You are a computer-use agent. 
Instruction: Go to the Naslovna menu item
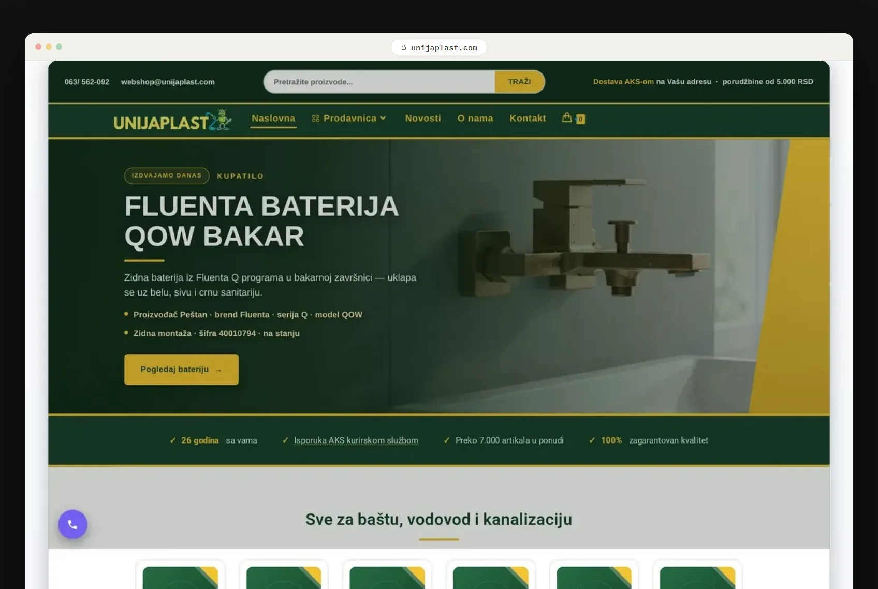tap(273, 118)
